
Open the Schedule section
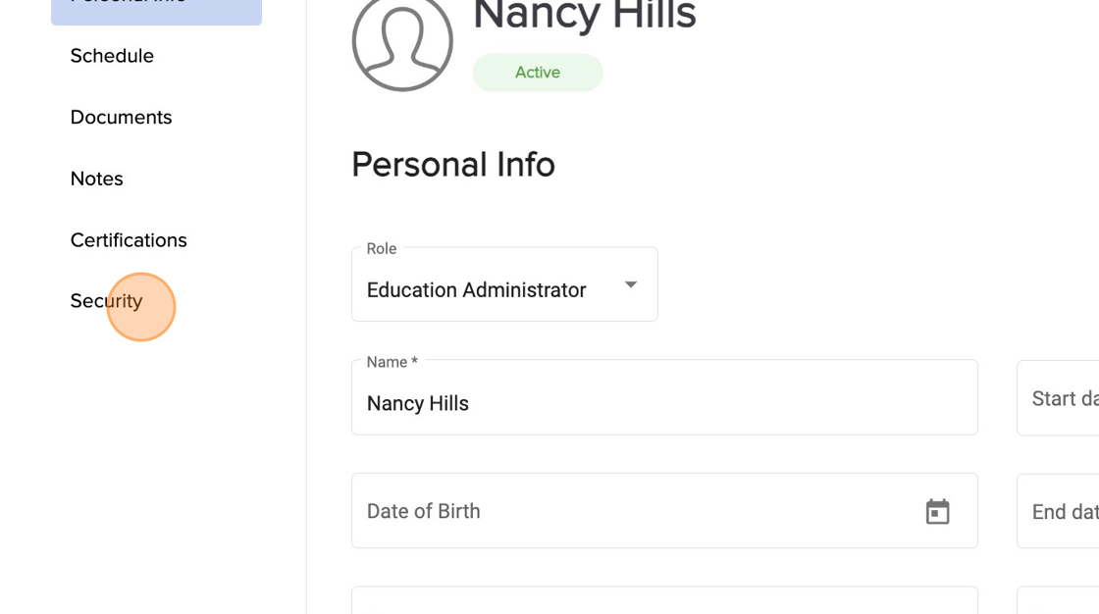(x=112, y=56)
